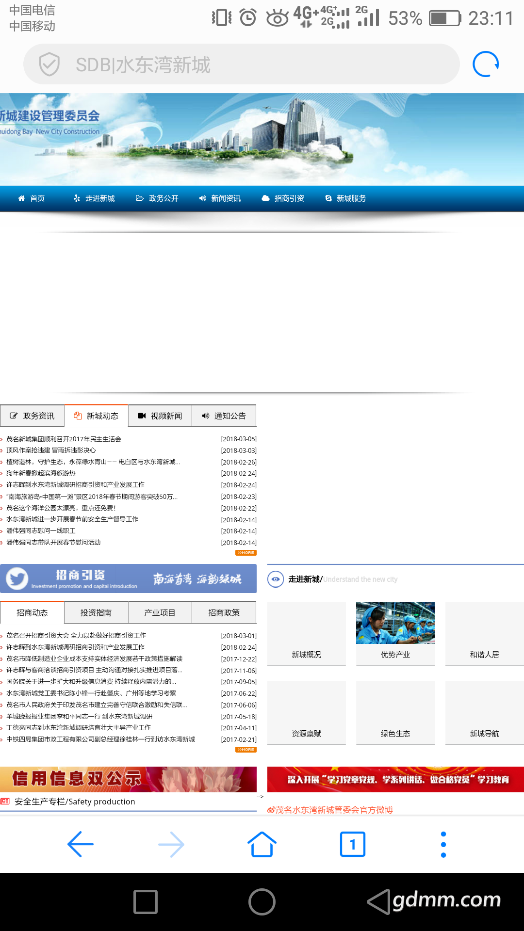This screenshot has width=524, height=931.
Task: Open news 顶风作案抢违建 冒雨拆违彰决心
Action: pos(51,450)
